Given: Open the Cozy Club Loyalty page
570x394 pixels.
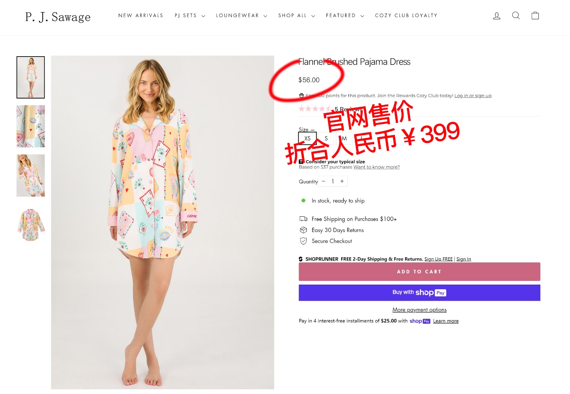Looking at the screenshot, I should (406, 16).
